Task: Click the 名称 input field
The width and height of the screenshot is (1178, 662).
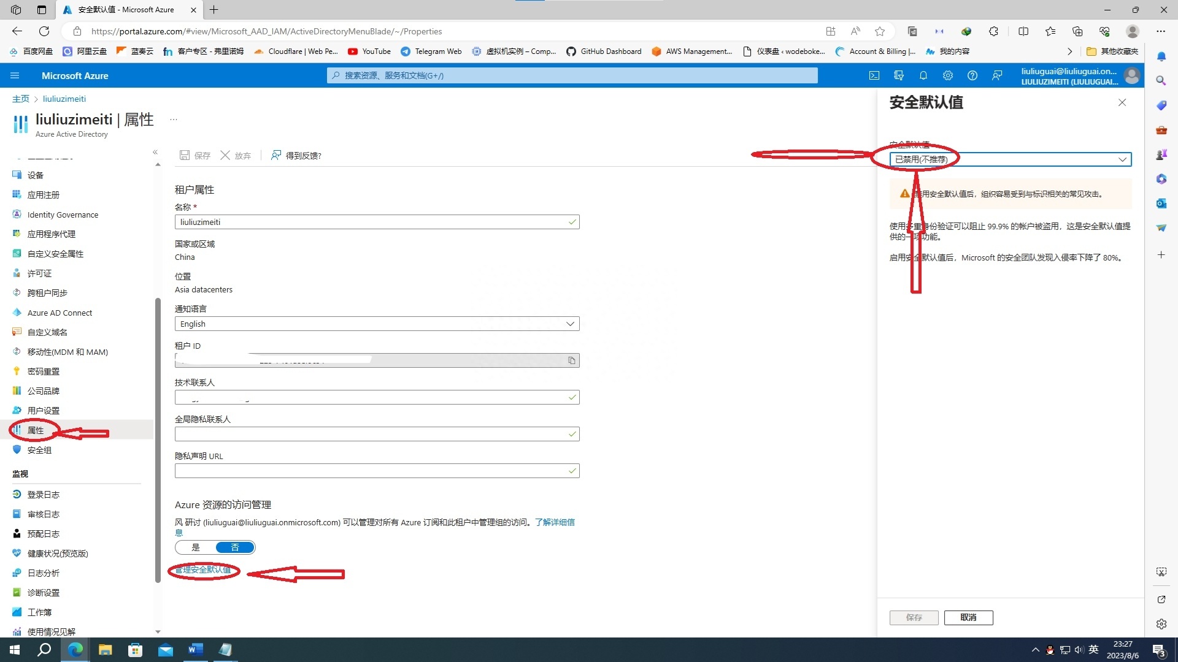Action: tap(377, 222)
